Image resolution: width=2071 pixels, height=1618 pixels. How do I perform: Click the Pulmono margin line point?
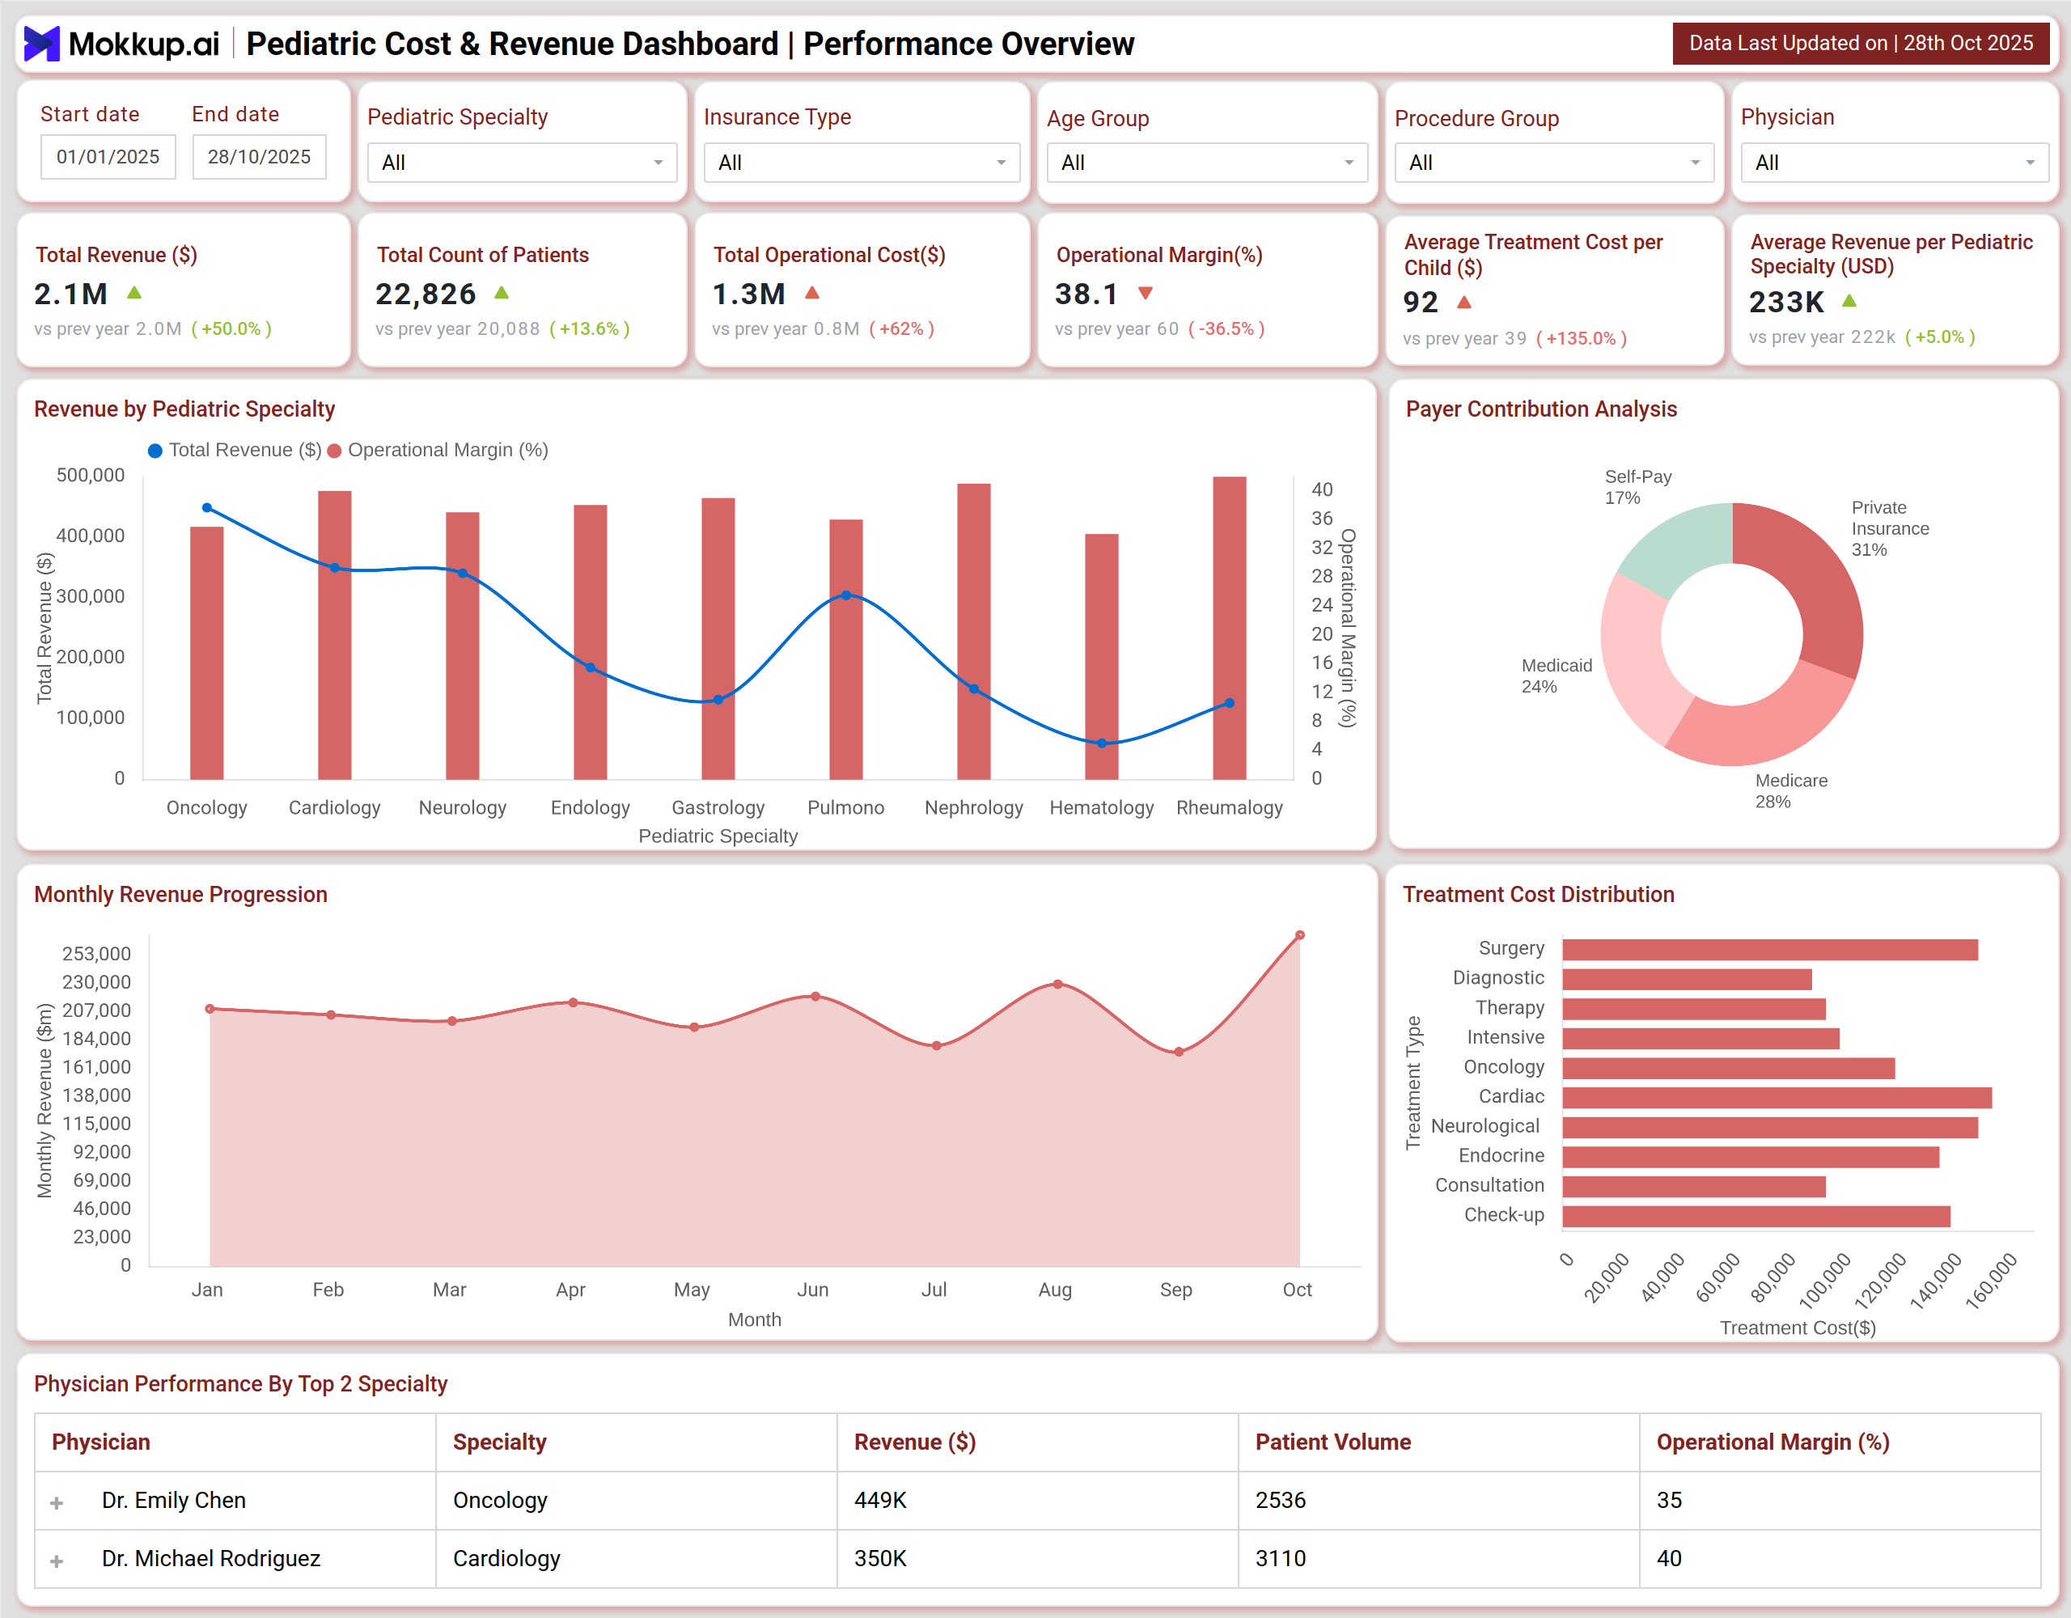pyautogui.click(x=846, y=595)
